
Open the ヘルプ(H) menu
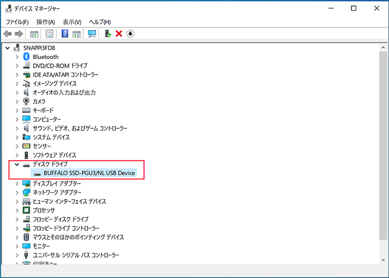click(x=99, y=22)
